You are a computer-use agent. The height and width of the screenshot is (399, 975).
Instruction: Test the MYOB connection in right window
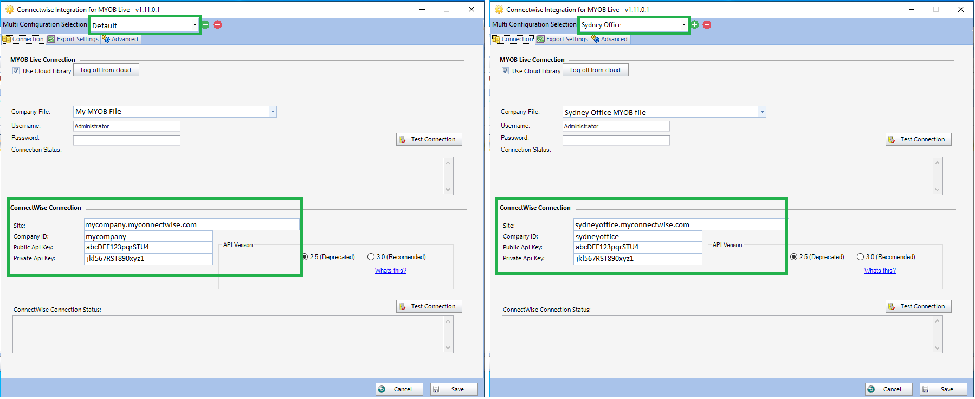(919, 139)
